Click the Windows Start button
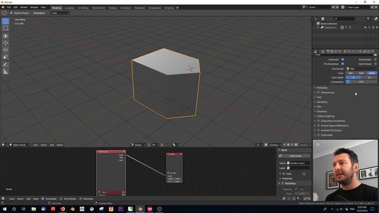The width and height of the screenshot is (379, 213). click(5, 209)
